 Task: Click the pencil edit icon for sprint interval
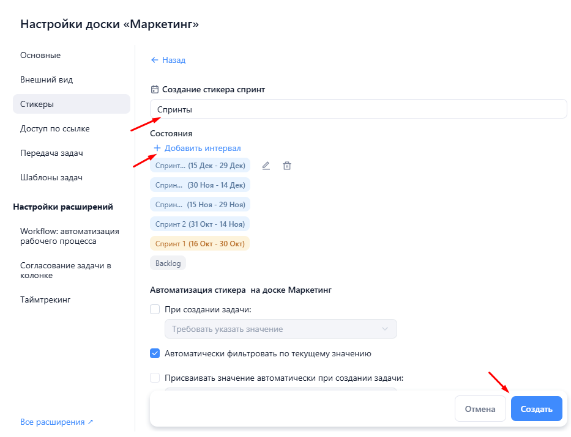(266, 166)
